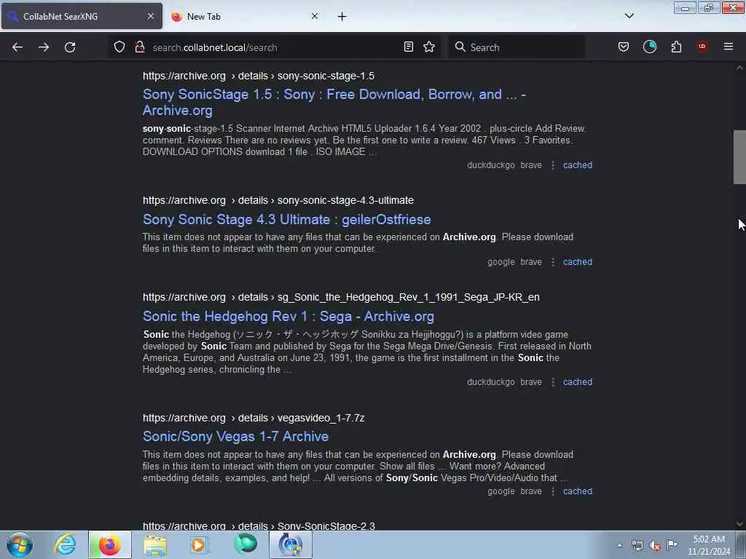Screen dimensions: 746x559
Task: Click google engine label under Vegas 1-7 Archive
Action: [500, 491]
